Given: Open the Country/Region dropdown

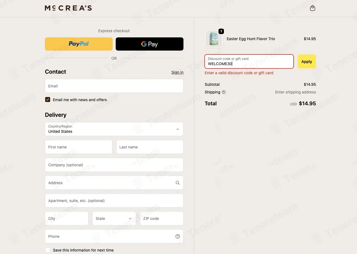Looking at the screenshot, I should point(114,129).
